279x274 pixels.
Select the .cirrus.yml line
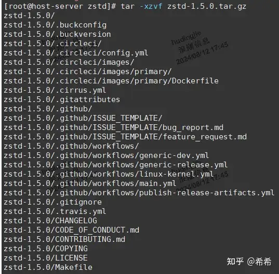click(55, 90)
